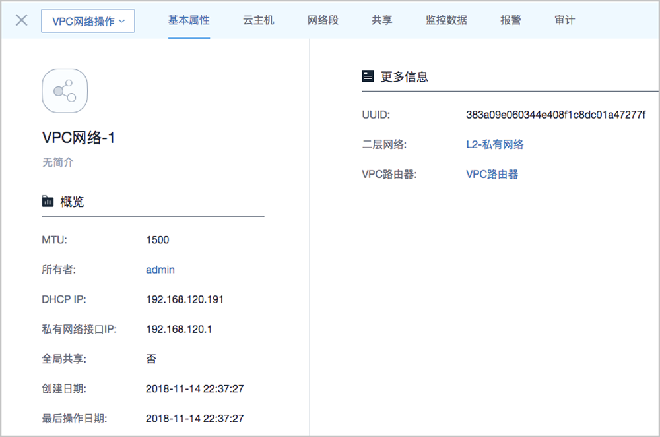This screenshot has width=660, height=437.
Task: Open the admin owner link
Action: (x=160, y=270)
